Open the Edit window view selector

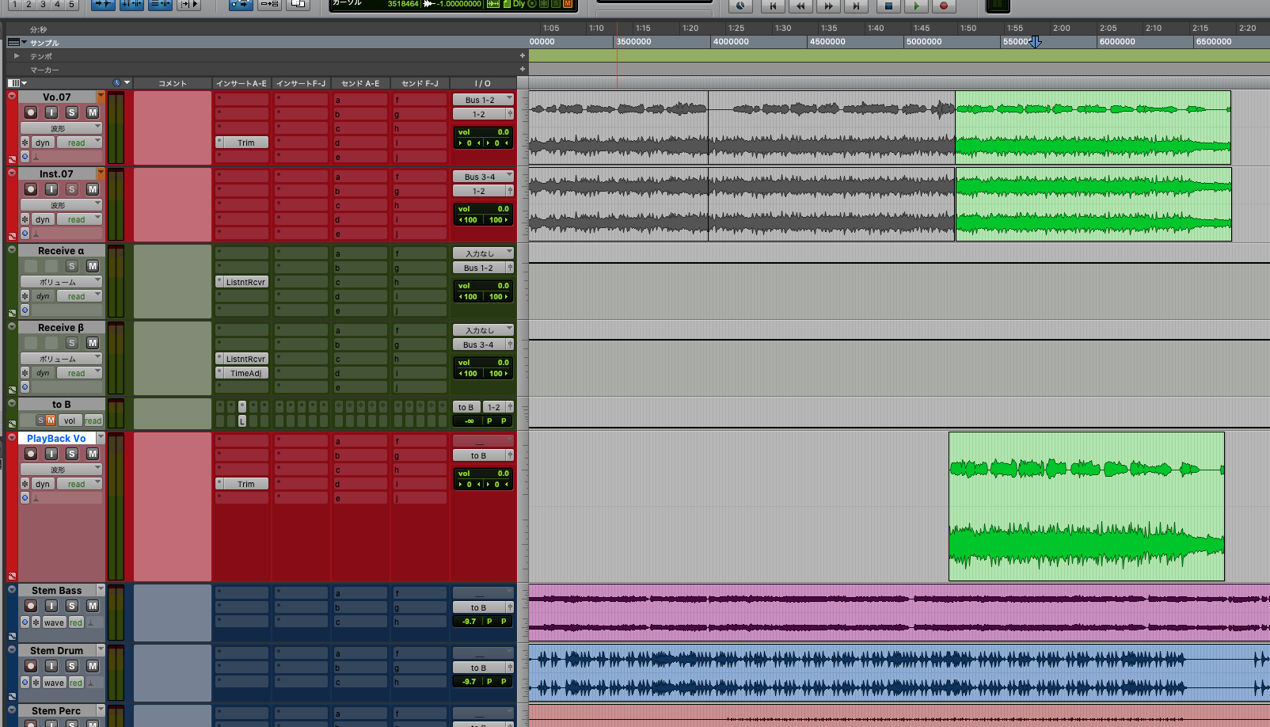[x=17, y=83]
